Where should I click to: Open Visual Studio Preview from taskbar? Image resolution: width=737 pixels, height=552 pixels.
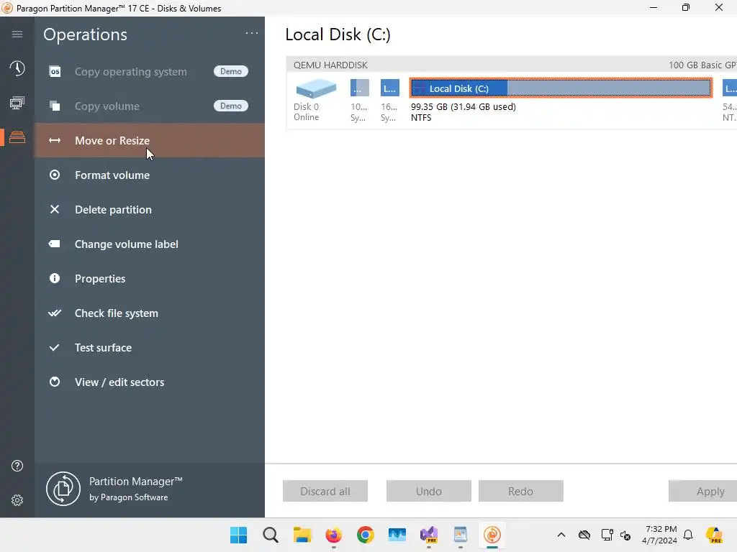(x=429, y=535)
